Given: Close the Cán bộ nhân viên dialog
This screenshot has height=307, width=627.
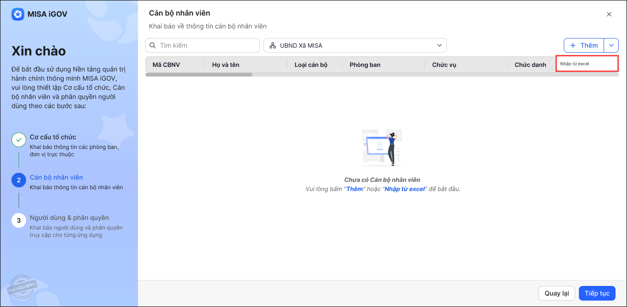Looking at the screenshot, I should pyautogui.click(x=609, y=14).
